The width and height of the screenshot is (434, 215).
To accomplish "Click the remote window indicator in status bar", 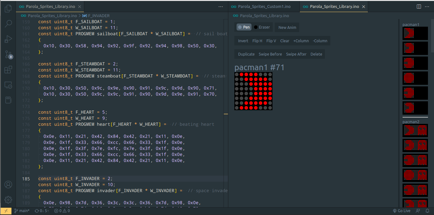I will [x=6, y=211].
